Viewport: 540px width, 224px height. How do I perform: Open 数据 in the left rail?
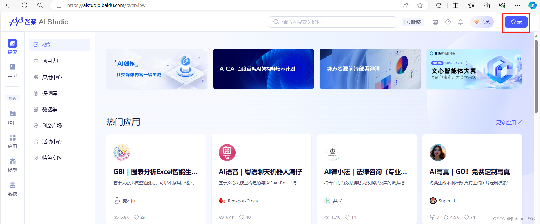(x=12, y=189)
